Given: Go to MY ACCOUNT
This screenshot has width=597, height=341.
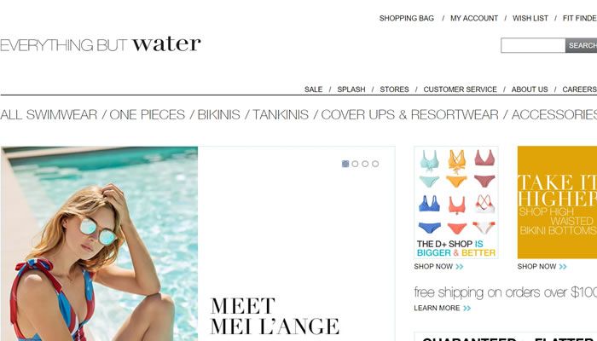Looking at the screenshot, I should coord(474,18).
